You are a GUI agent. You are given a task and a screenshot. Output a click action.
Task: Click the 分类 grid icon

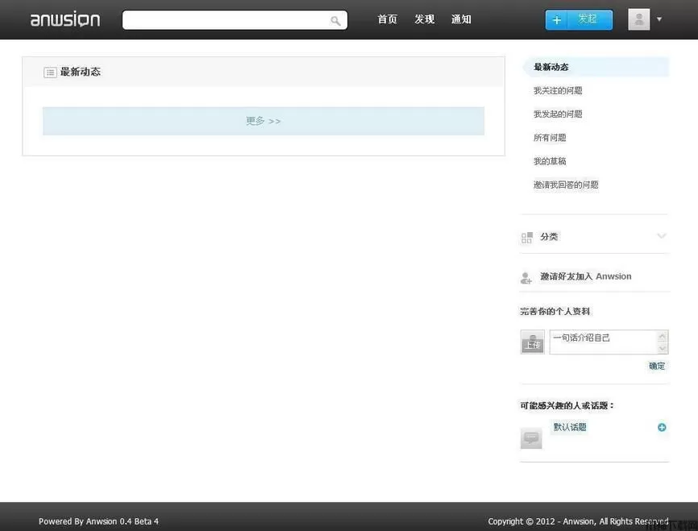click(x=526, y=237)
